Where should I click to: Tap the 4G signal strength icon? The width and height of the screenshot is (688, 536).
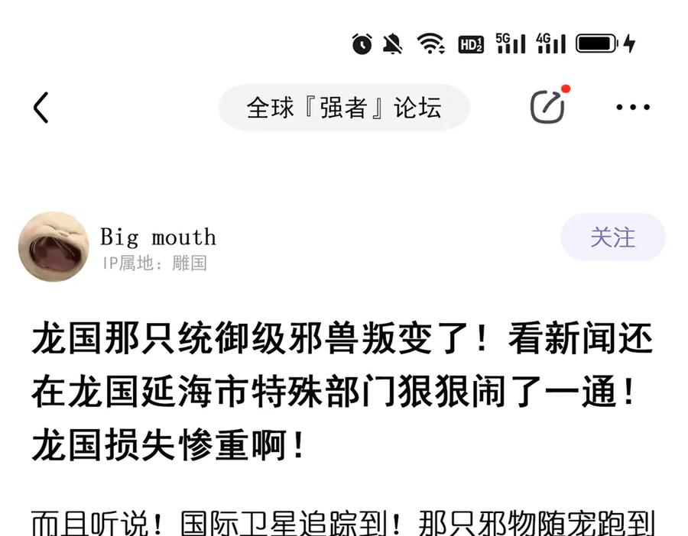coord(551,44)
